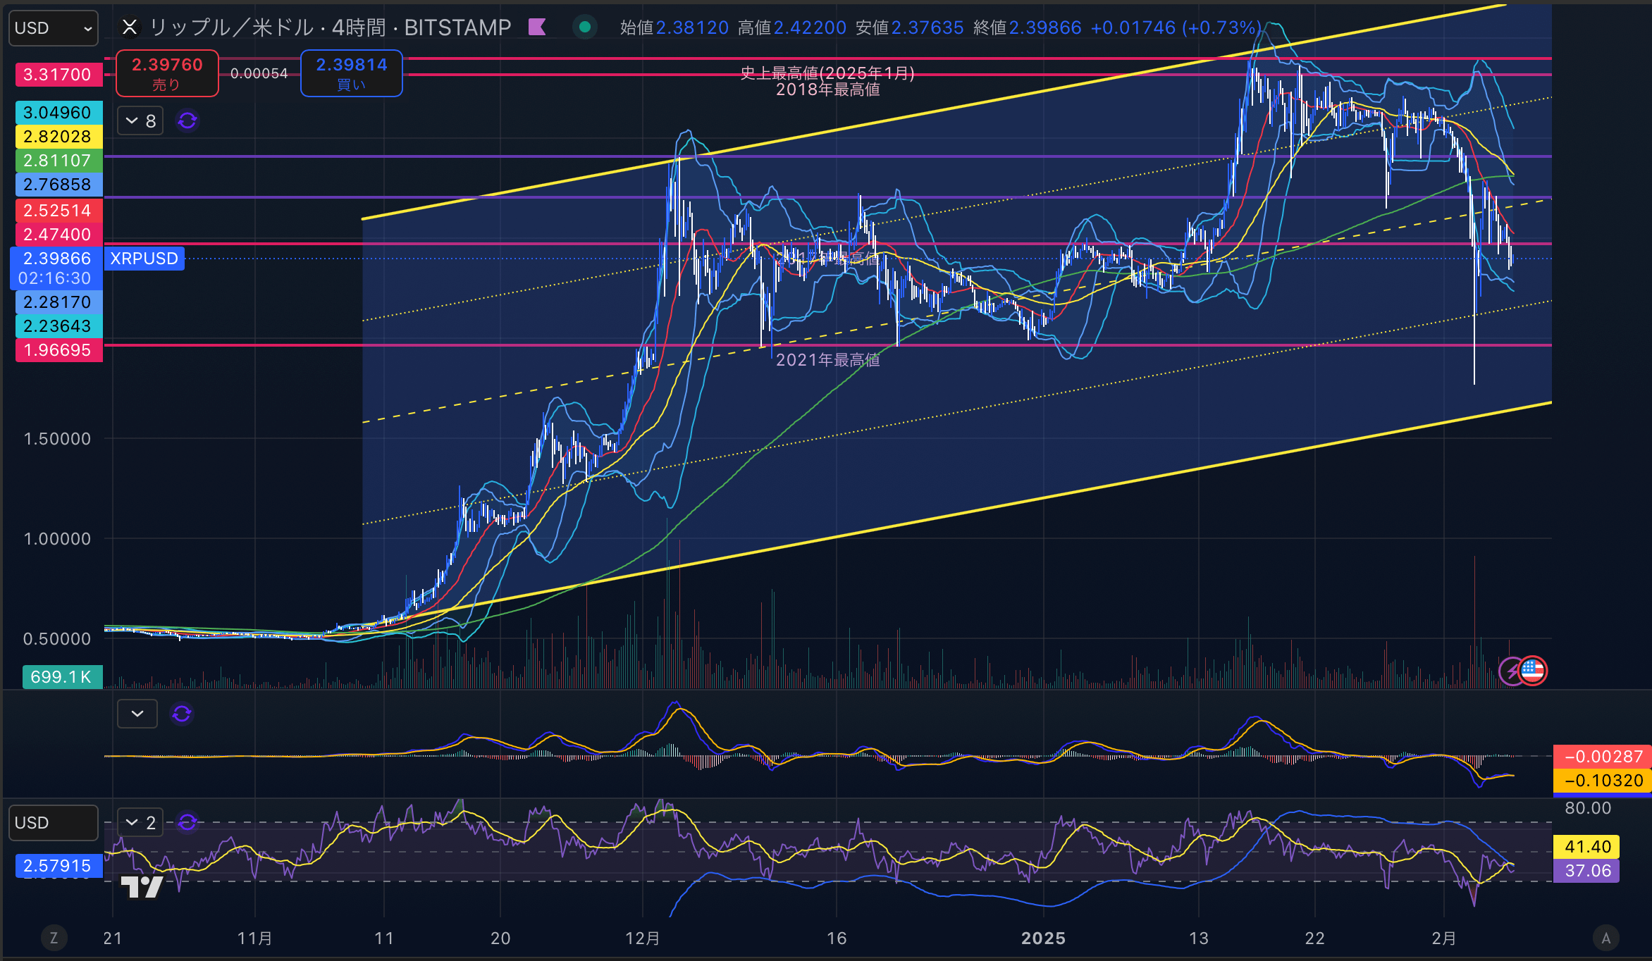Click the 始値 2.38120 open value
Viewport: 1652px width, 961px height.
click(x=674, y=27)
